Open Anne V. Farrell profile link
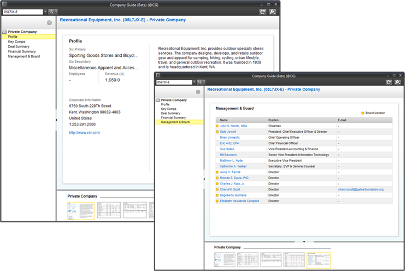The height and width of the screenshot is (273, 407). click(x=230, y=172)
